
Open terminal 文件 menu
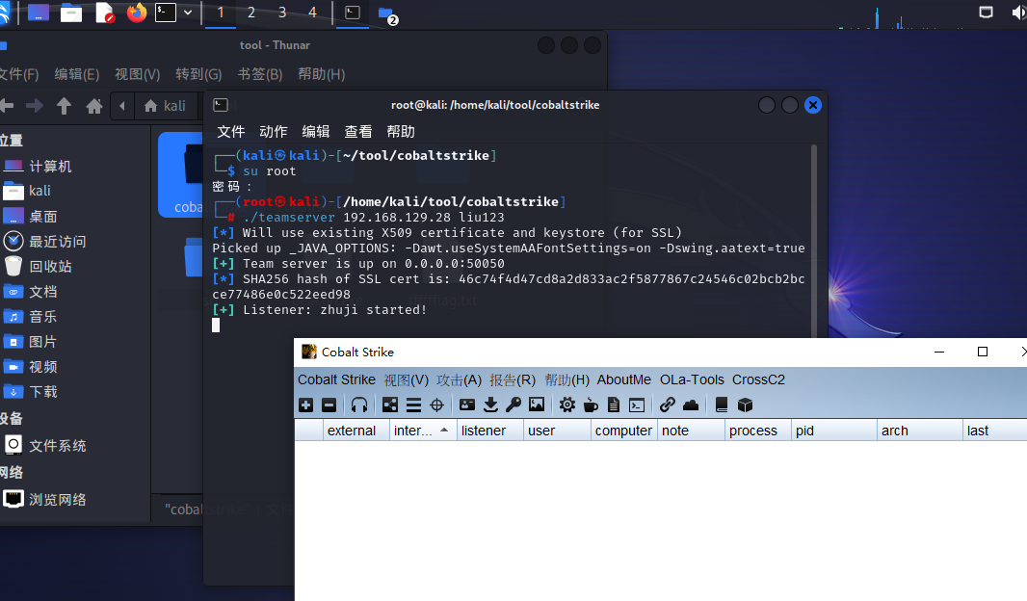coord(231,132)
